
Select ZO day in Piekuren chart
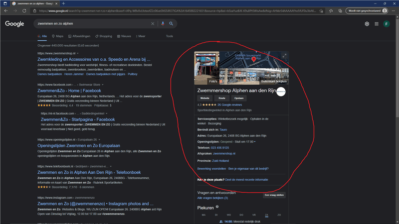[x=279, y=215]
